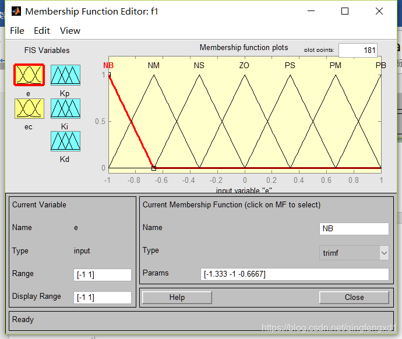This screenshot has height=339, width=402.
Task: Open the Edit menu
Action: (x=42, y=31)
